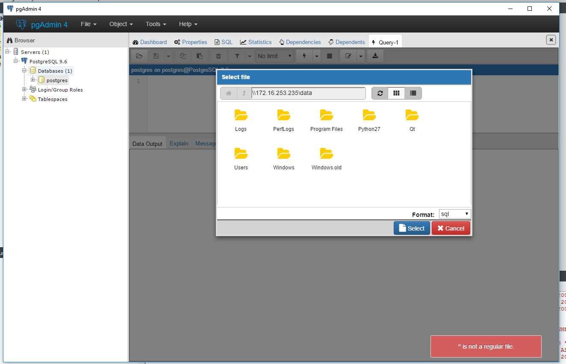Open the Program Files folder

pyautogui.click(x=326, y=115)
